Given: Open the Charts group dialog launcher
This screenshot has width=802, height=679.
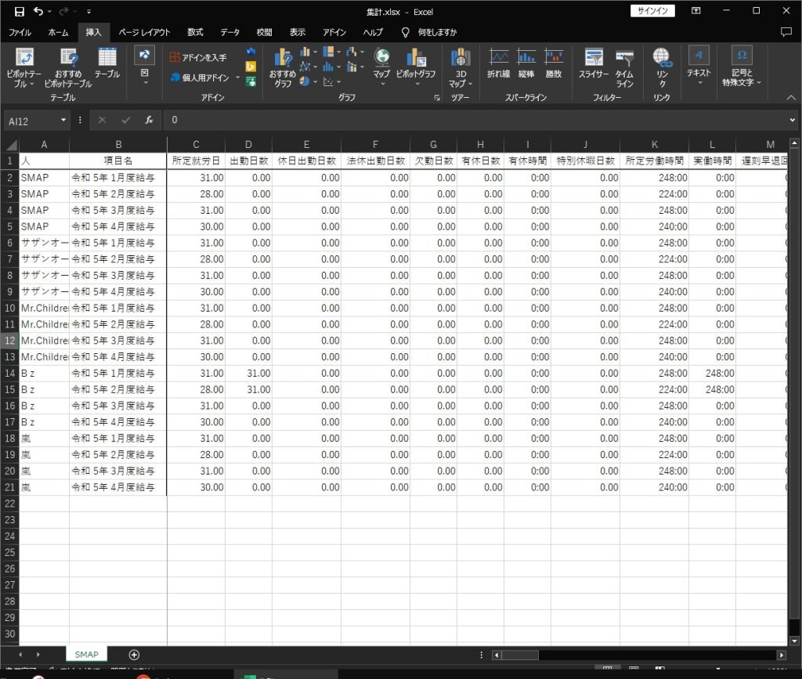Looking at the screenshot, I should tap(437, 98).
